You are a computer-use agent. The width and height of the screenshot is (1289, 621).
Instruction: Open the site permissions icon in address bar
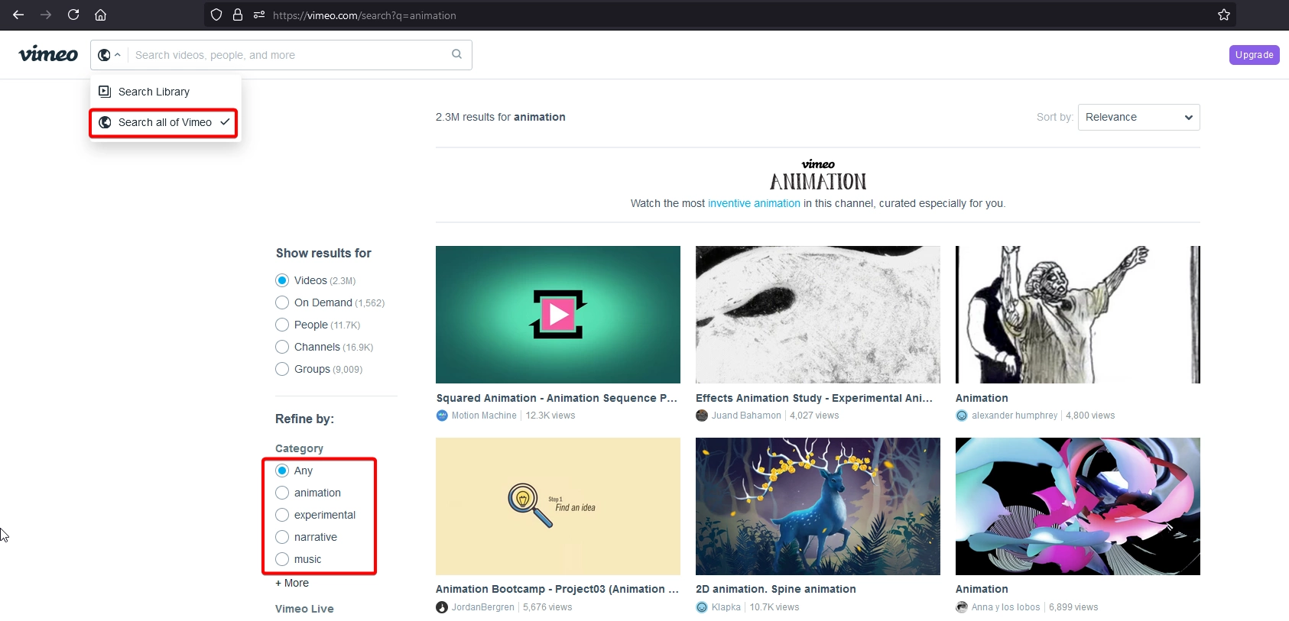[x=259, y=15]
